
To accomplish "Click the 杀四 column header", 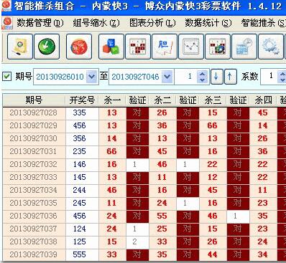I will point(263,100).
